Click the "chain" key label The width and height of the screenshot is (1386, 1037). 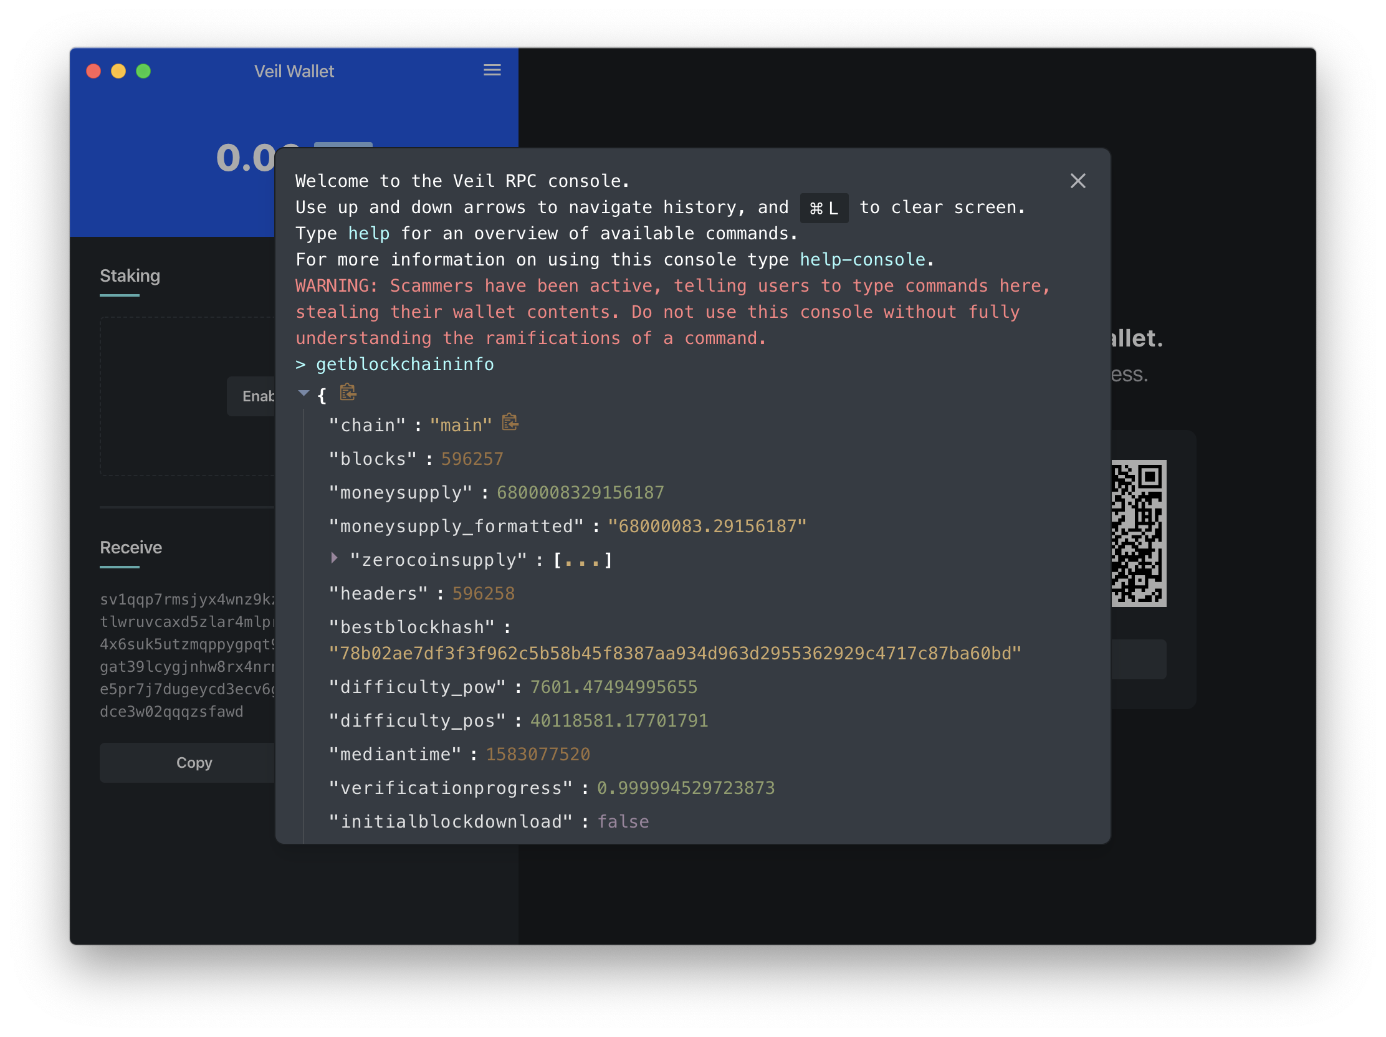367,426
